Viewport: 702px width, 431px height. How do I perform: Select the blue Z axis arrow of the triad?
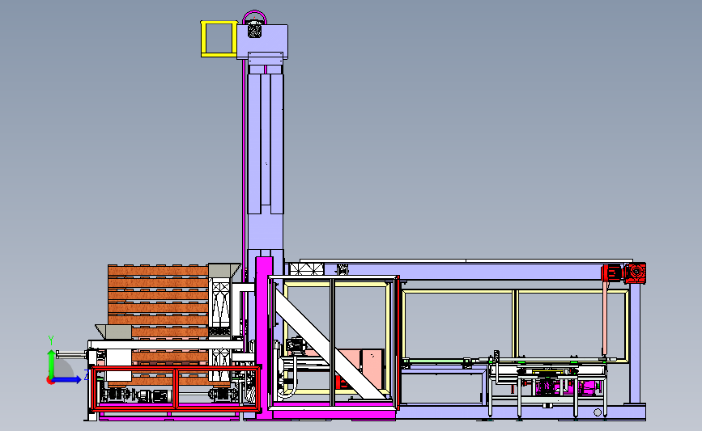[x=68, y=379]
